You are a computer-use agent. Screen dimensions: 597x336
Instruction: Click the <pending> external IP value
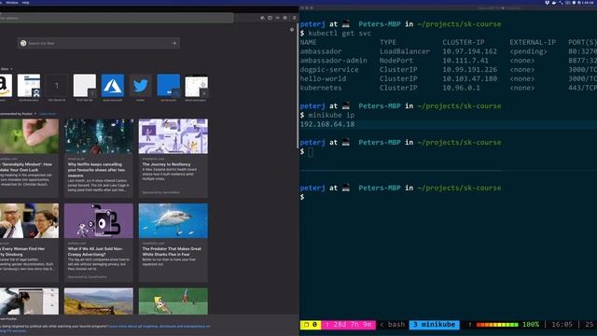529,51
